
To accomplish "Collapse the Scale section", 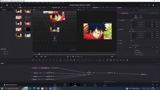I will point(118,43).
